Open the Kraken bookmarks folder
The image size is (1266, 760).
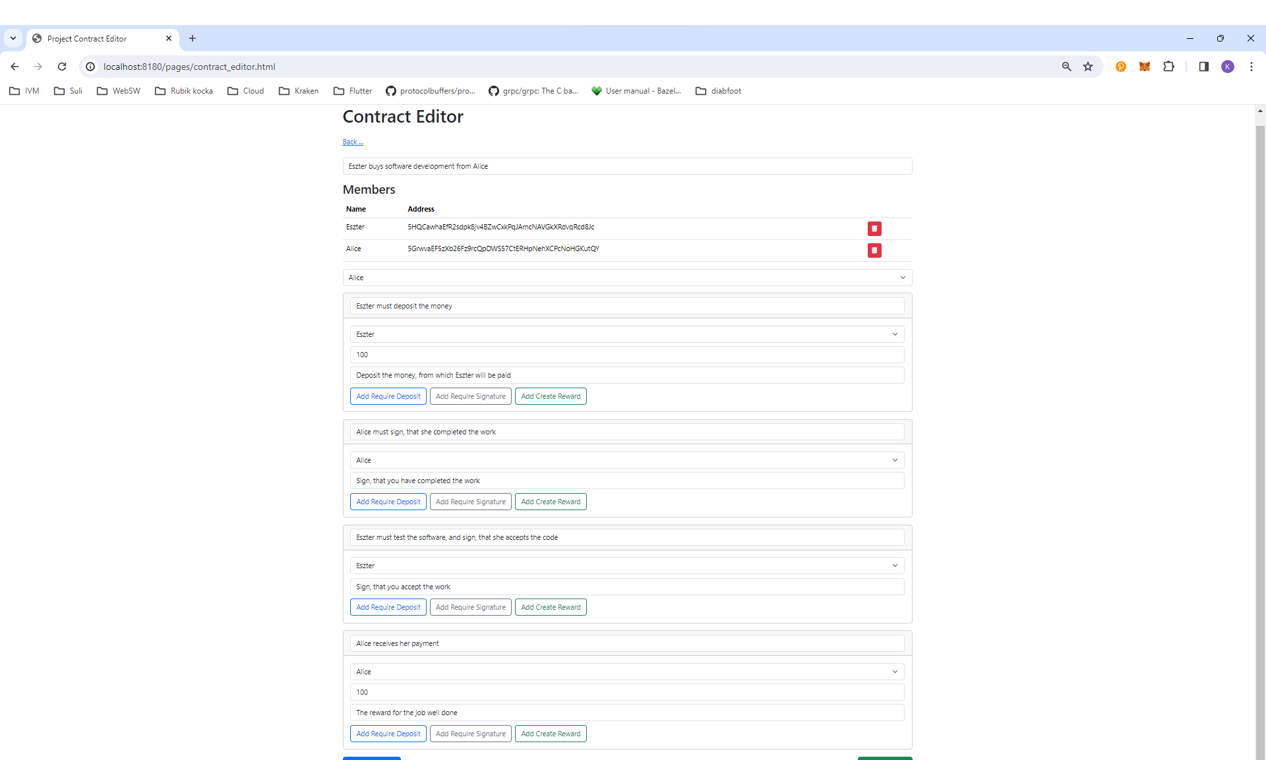299,91
